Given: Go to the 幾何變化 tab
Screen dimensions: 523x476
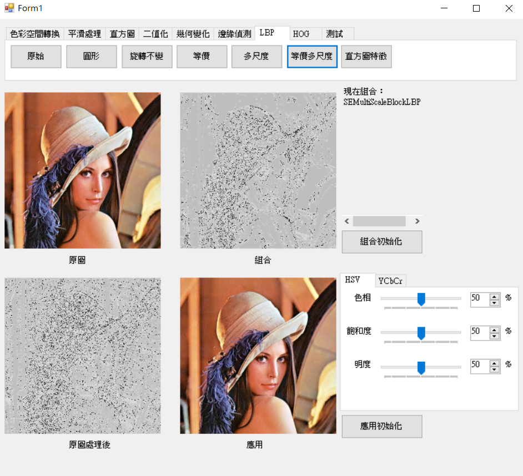Looking at the screenshot, I should (193, 34).
